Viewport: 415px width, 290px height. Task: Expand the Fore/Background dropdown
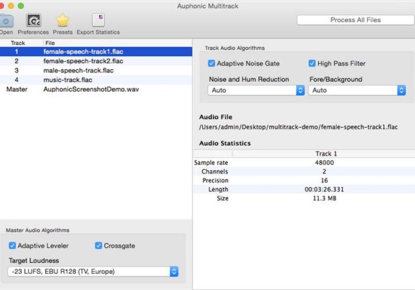coord(357,90)
